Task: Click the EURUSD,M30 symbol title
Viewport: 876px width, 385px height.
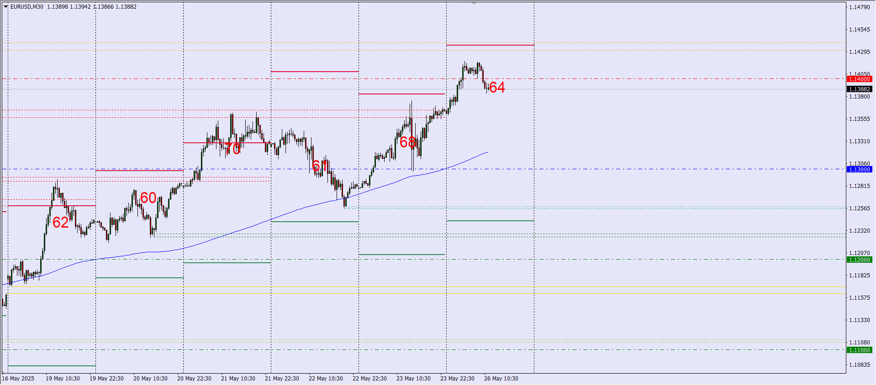Action: point(26,7)
